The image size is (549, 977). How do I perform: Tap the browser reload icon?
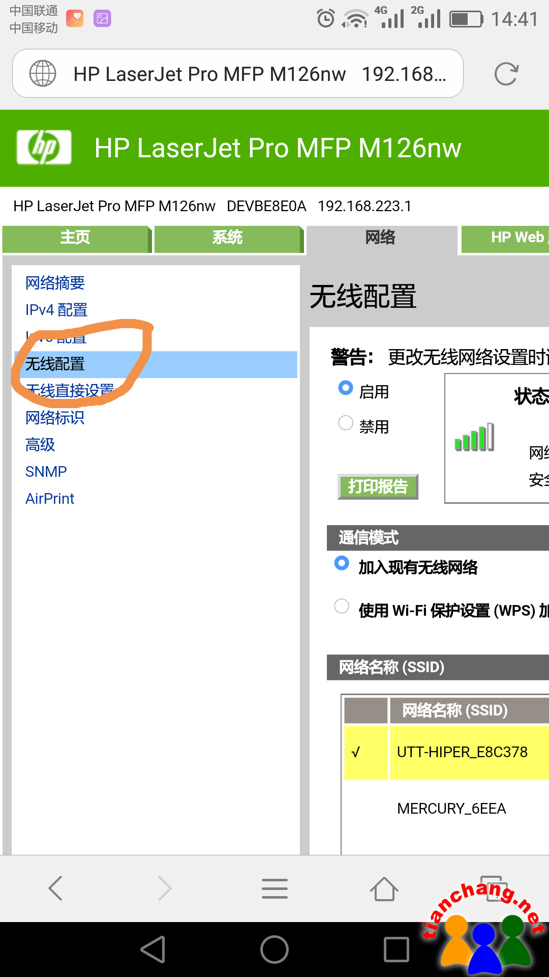(x=506, y=74)
